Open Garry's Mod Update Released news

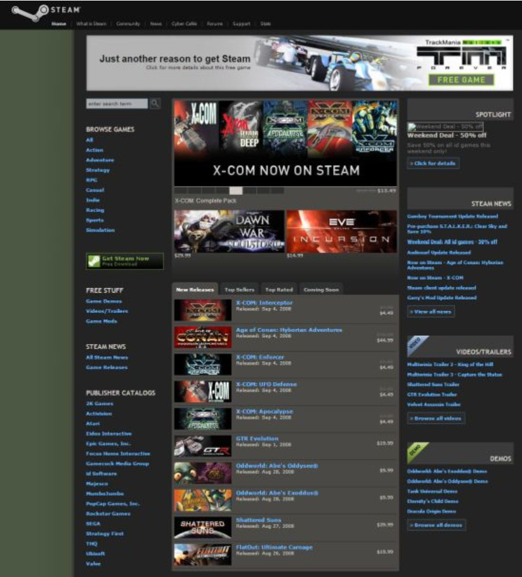[x=442, y=298]
